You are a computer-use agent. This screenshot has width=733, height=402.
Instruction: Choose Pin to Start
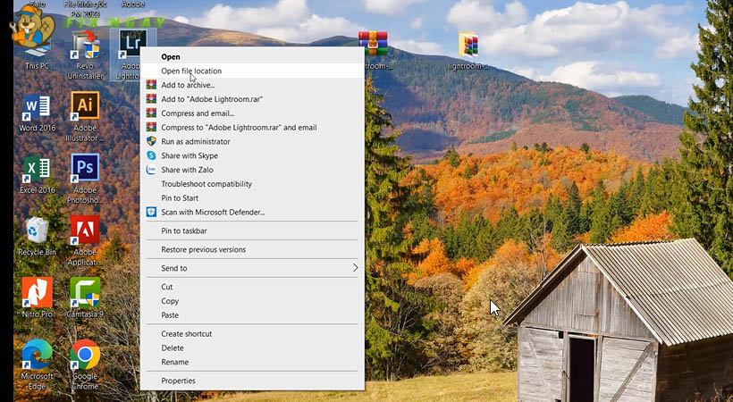(x=252, y=197)
